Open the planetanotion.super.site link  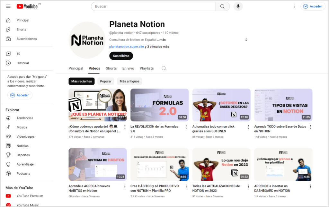click(x=127, y=47)
